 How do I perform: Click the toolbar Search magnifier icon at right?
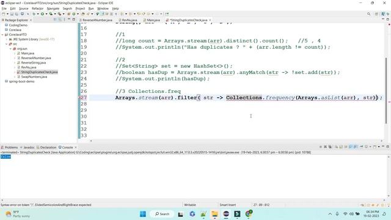[x=368, y=14]
